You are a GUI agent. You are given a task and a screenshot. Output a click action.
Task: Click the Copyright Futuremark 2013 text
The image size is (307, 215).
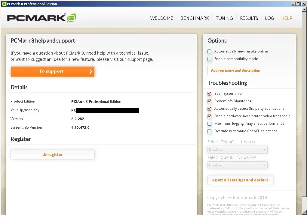click(x=237, y=198)
